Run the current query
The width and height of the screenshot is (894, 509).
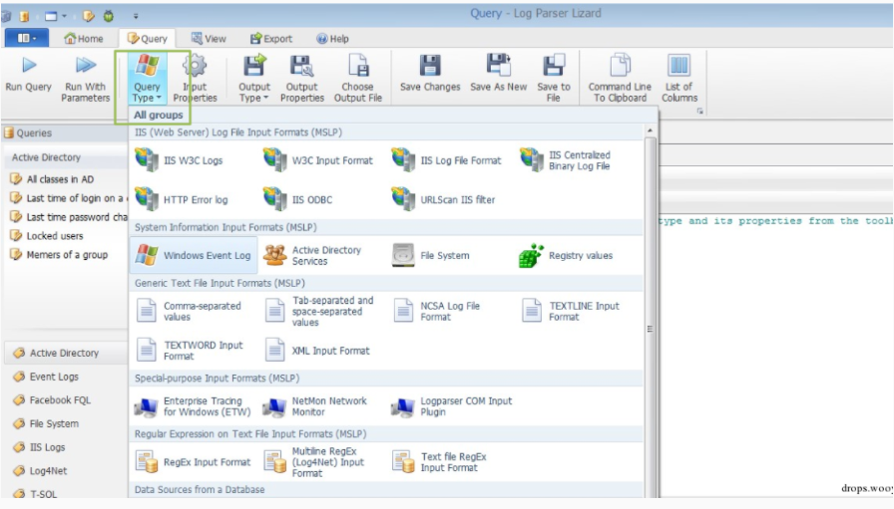29,73
